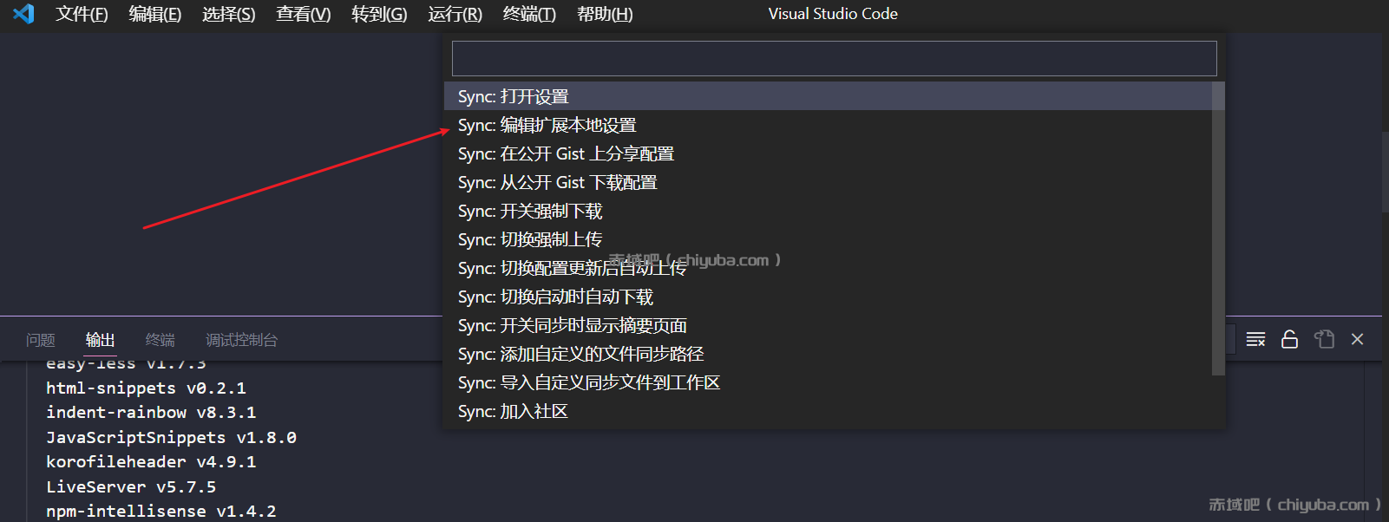Open the 转到(G) menu
This screenshot has height=522, width=1389.
[379, 14]
